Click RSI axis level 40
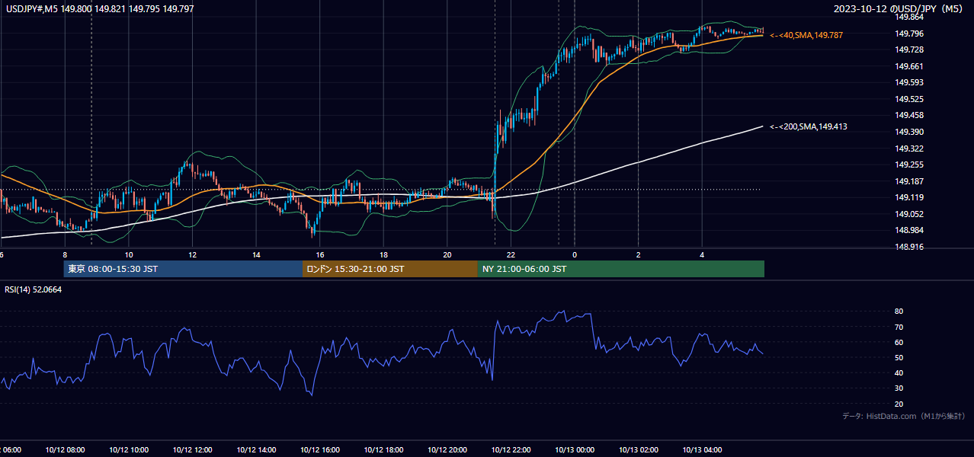Viewport: 974px width, 457px height. click(x=899, y=373)
